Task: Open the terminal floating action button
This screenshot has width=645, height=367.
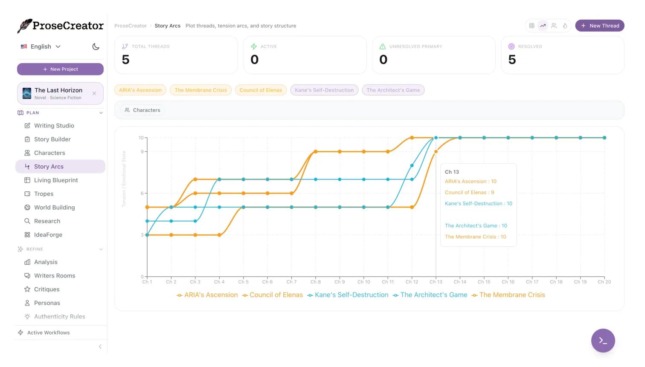Action: [x=603, y=341]
